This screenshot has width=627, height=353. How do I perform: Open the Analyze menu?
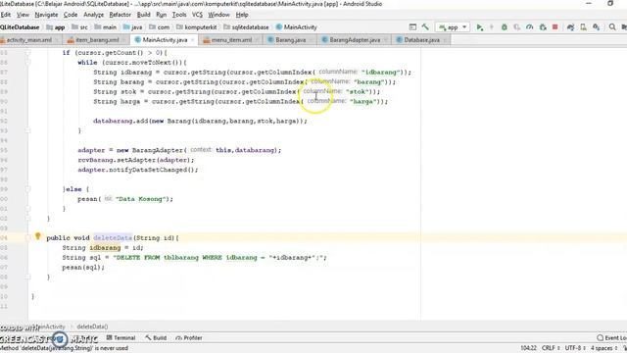point(94,15)
